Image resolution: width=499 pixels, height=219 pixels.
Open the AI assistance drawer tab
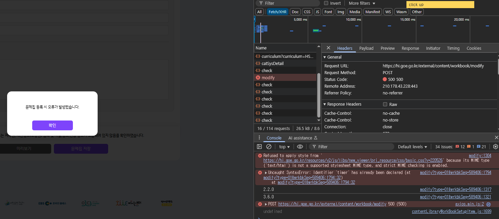[302, 138]
